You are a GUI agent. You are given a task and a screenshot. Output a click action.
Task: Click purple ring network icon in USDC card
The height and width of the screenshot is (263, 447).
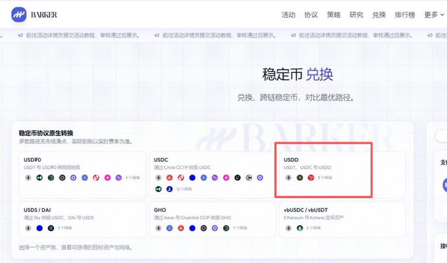pyautogui.click(x=259, y=178)
